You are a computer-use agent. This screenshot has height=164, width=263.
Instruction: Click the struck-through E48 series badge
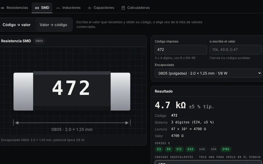coord(202,149)
